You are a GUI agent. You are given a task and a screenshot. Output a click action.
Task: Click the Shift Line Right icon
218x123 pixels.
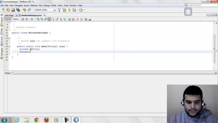[73, 19]
